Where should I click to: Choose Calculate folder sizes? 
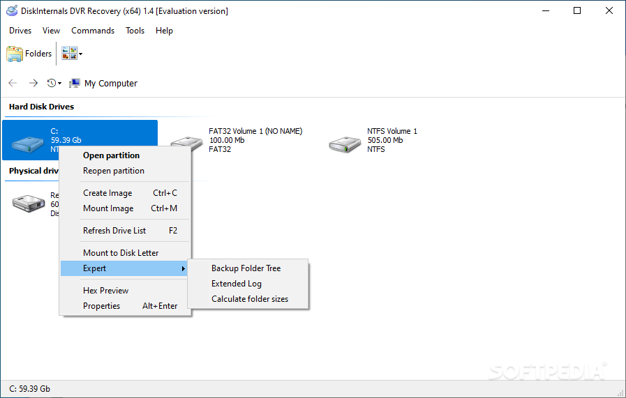click(x=248, y=299)
